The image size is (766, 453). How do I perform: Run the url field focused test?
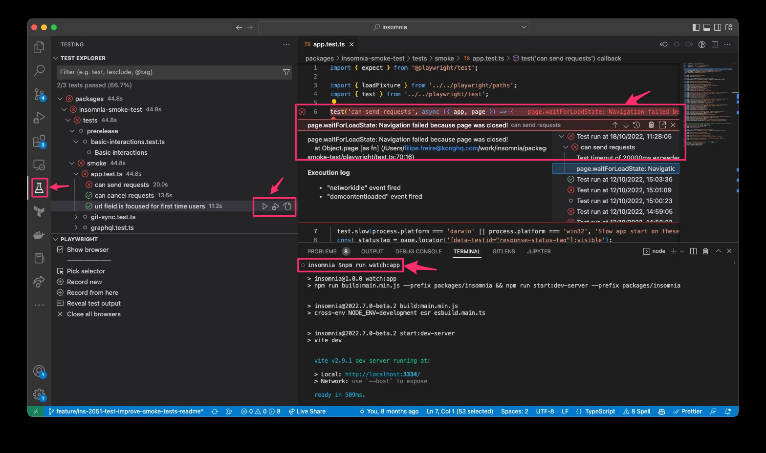pyautogui.click(x=264, y=206)
